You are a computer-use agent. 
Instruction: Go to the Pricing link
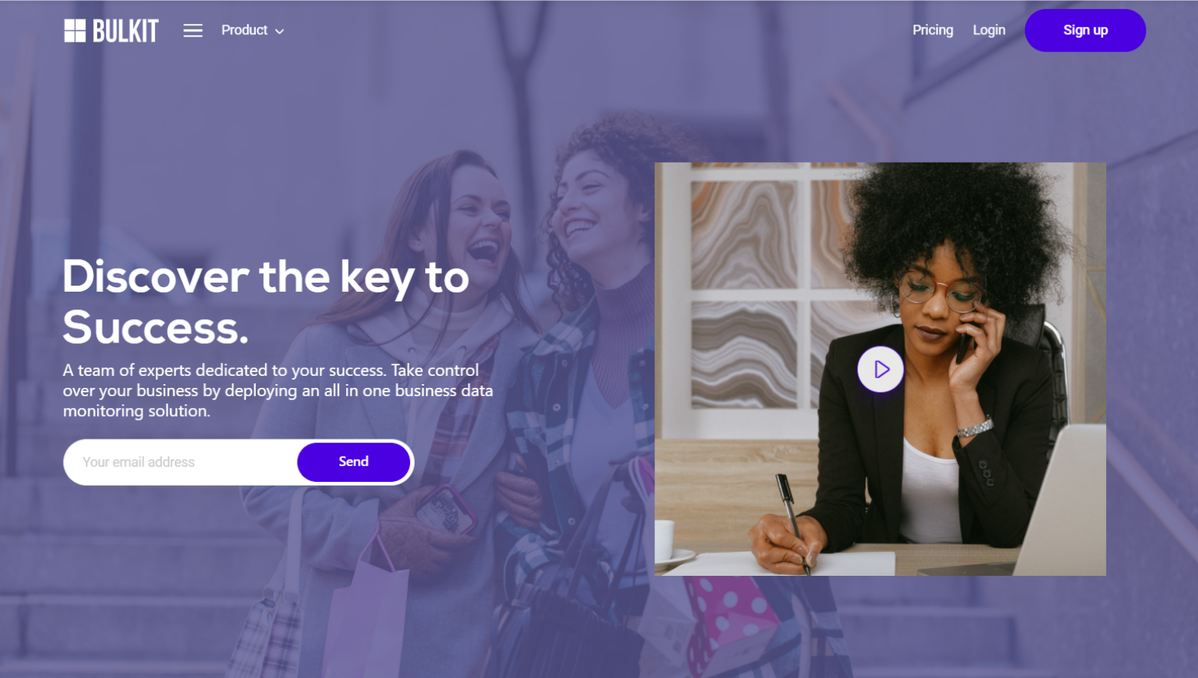tap(932, 31)
